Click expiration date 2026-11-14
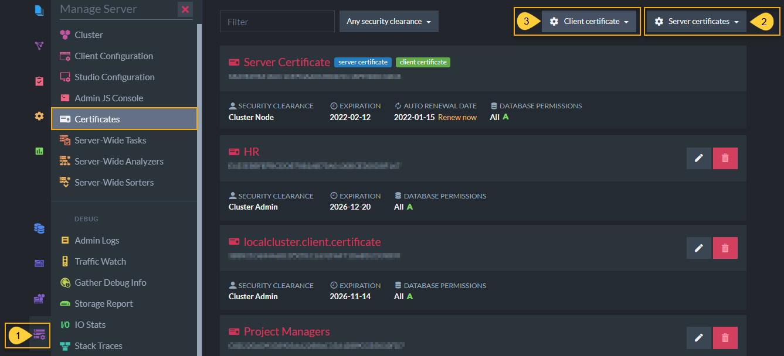Image resolution: width=784 pixels, height=356 pixels. click(350, 296)
